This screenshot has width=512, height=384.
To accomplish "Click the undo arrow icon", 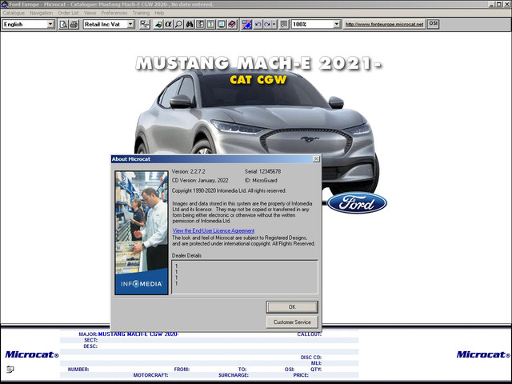I will (258, 25).
